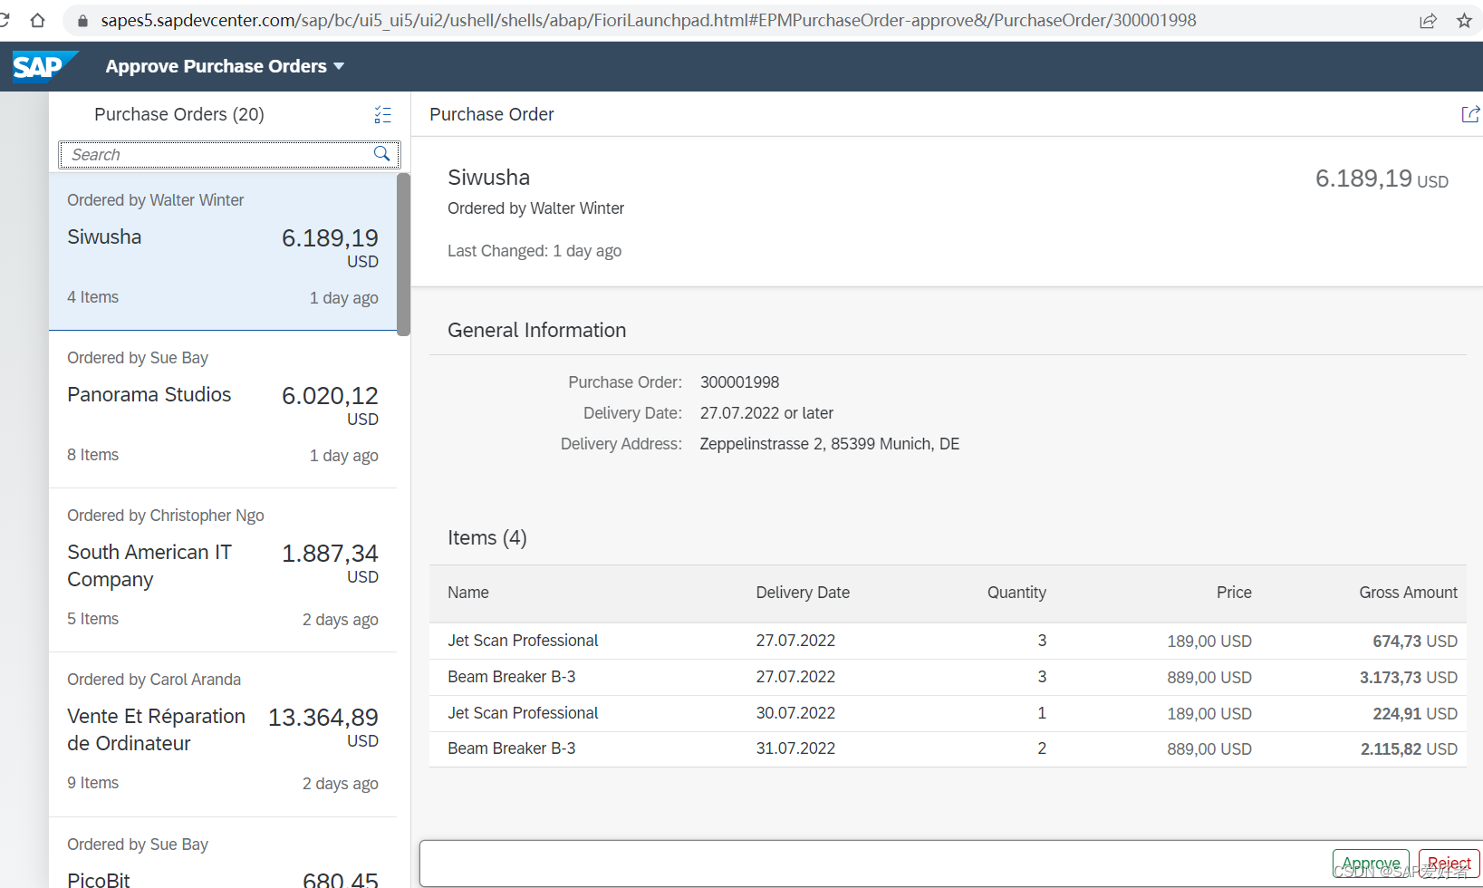Select Vente Et Réparation de Ordinateur order
This screenshot has width=1483, height=888.
(223, 735)
